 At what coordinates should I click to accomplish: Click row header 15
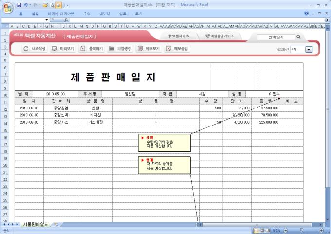[x=5, y=130]
